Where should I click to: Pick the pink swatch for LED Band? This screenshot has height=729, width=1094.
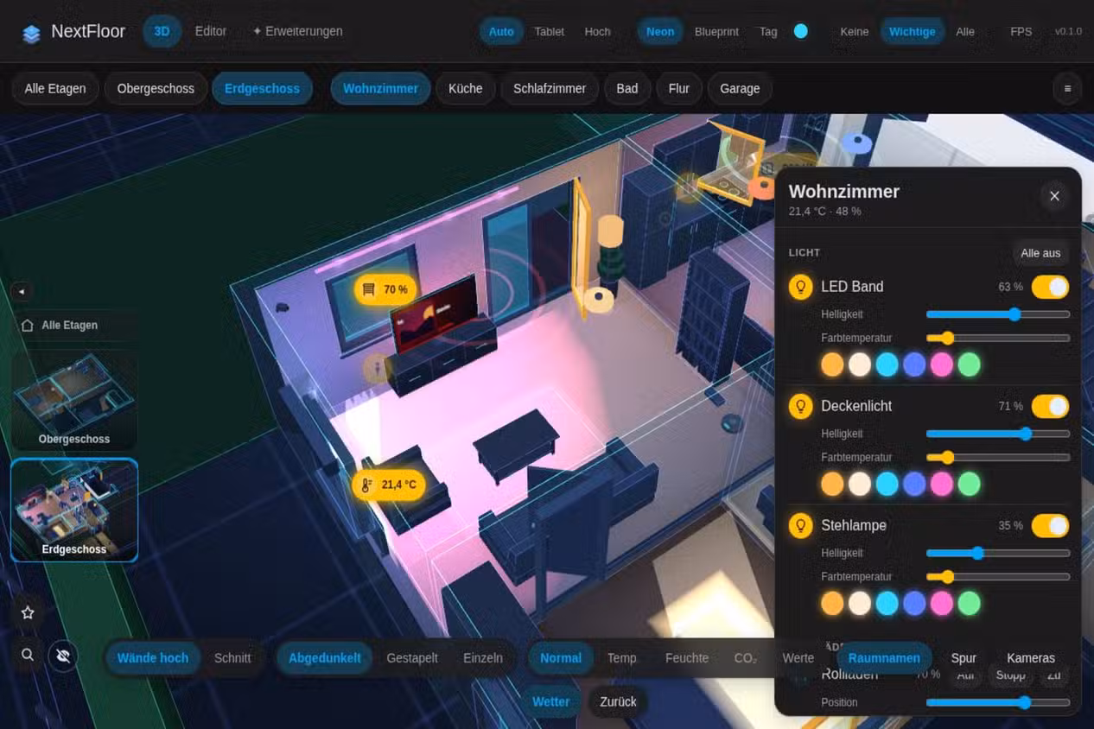[942, 364]
